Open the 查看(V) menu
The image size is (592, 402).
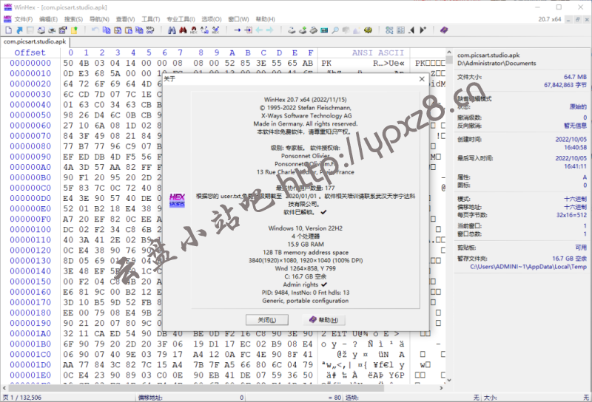click(125, 19)
